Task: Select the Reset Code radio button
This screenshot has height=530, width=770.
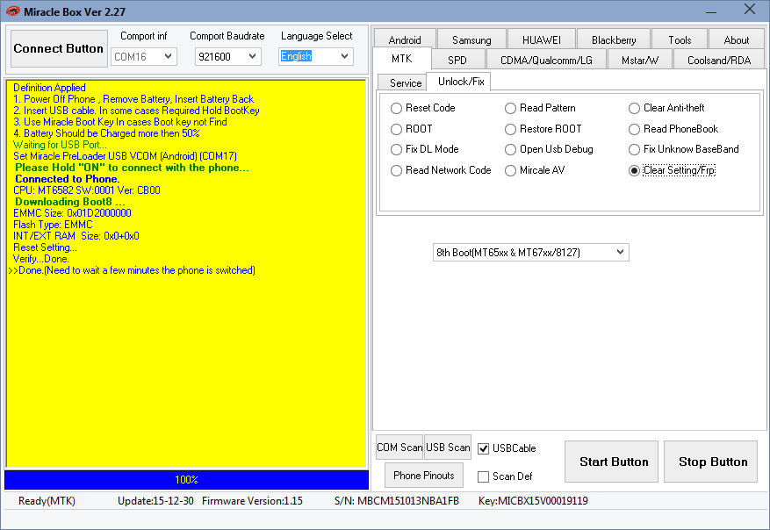Action: (423, 108)
